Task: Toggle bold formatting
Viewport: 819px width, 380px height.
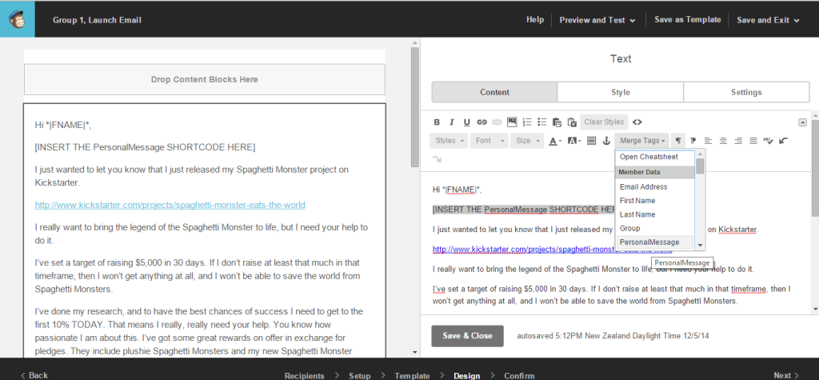Action: pos(437,122)
